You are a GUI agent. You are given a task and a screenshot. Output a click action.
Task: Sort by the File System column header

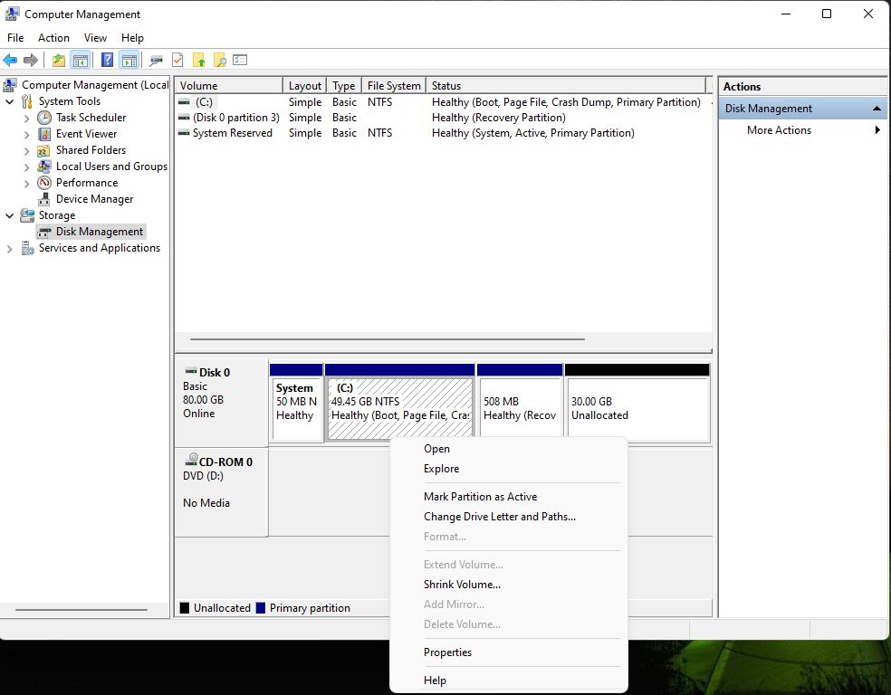(393, 85)
